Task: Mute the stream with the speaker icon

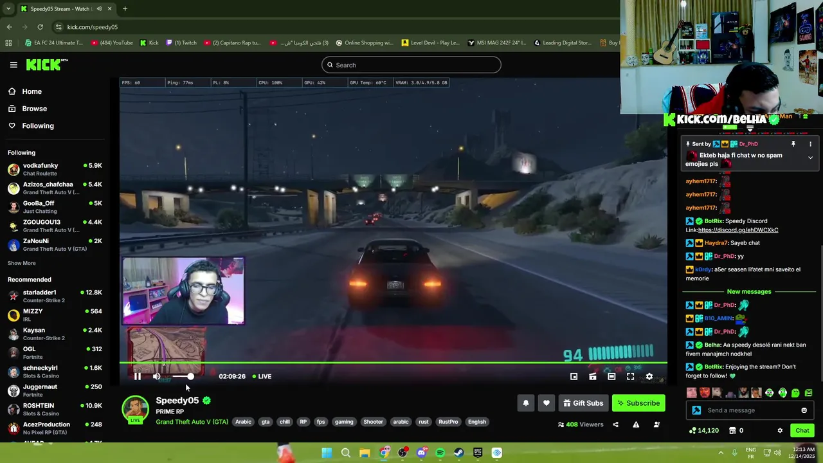Action: [x=156, y=376]
